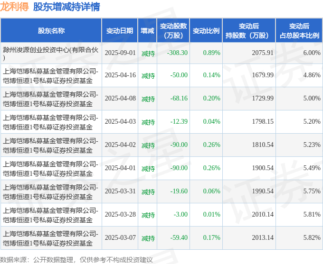The width and height of the screenshot is (323, 264).
Task: Select the 变动后占总股本比例 column header
Action: (299, 31)
